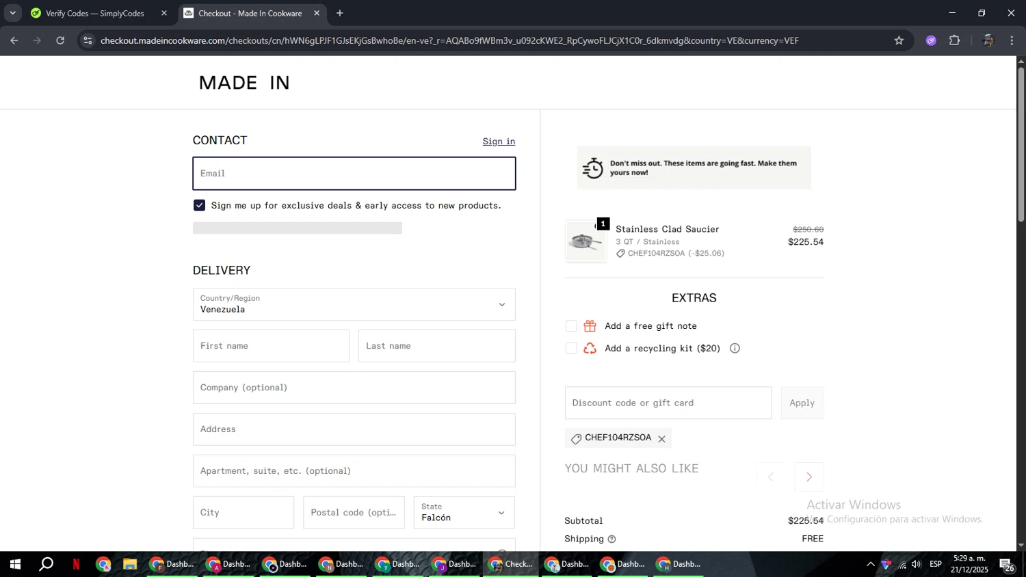Screen dimensions: 1026x577
Task: Show hidden system tray icons
Action: tap(870, 565)
